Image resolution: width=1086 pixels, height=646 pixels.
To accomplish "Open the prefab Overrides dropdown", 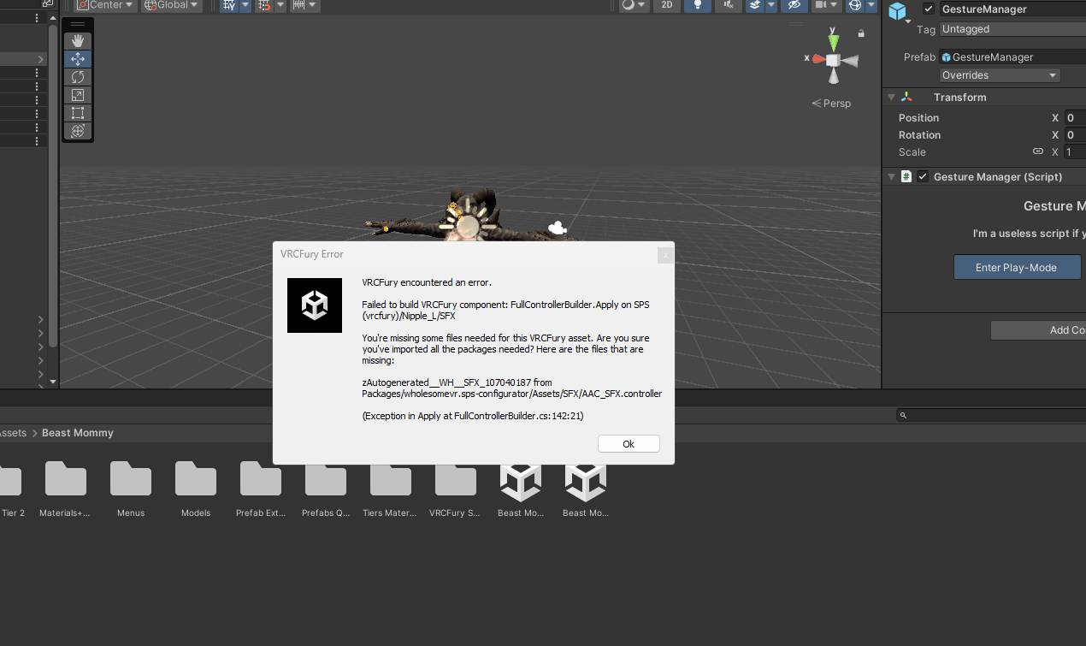I will [x=1000, y=75].
